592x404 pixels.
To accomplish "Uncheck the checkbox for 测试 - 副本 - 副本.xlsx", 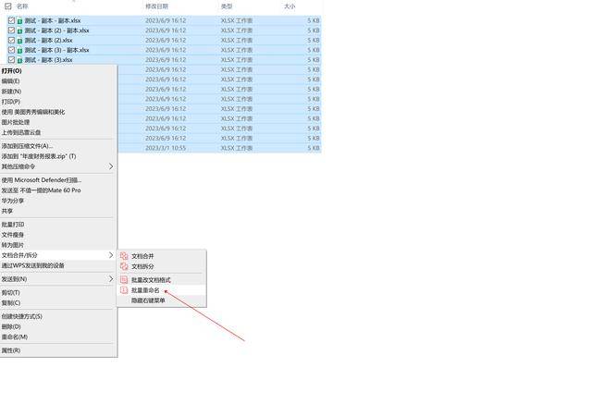I will tap(11, 20).
